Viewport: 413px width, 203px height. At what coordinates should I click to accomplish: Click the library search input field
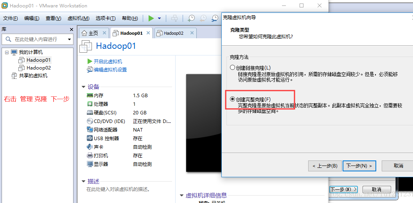(x=38, y=39)
